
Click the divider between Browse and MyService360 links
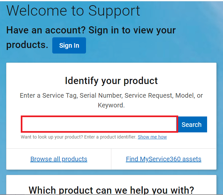click(111, 159)
